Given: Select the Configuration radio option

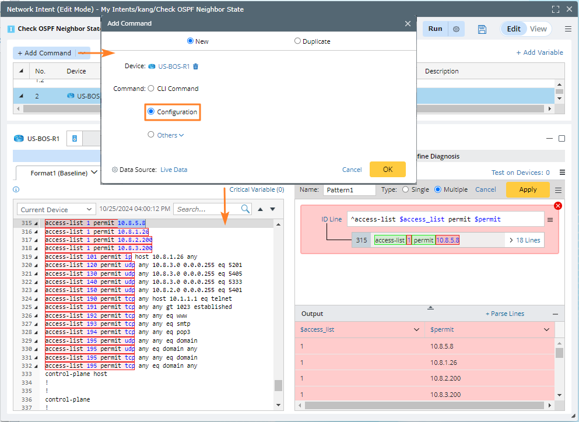Looking at the screenshot, I should (152, 112).
